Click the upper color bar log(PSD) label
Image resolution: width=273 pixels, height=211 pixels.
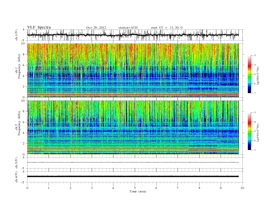[258, 76]
